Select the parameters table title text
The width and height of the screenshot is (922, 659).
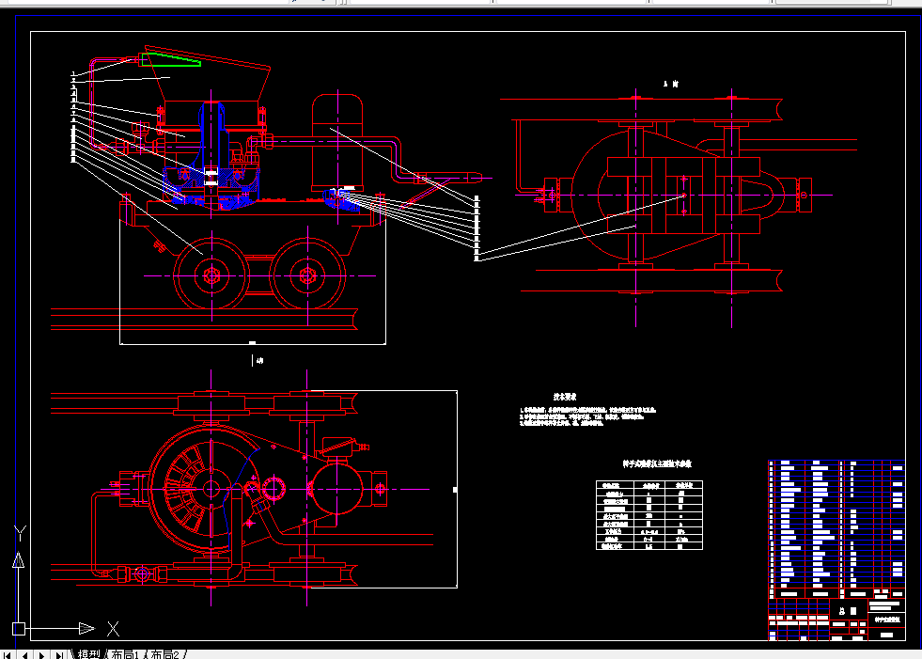(657, 463)
